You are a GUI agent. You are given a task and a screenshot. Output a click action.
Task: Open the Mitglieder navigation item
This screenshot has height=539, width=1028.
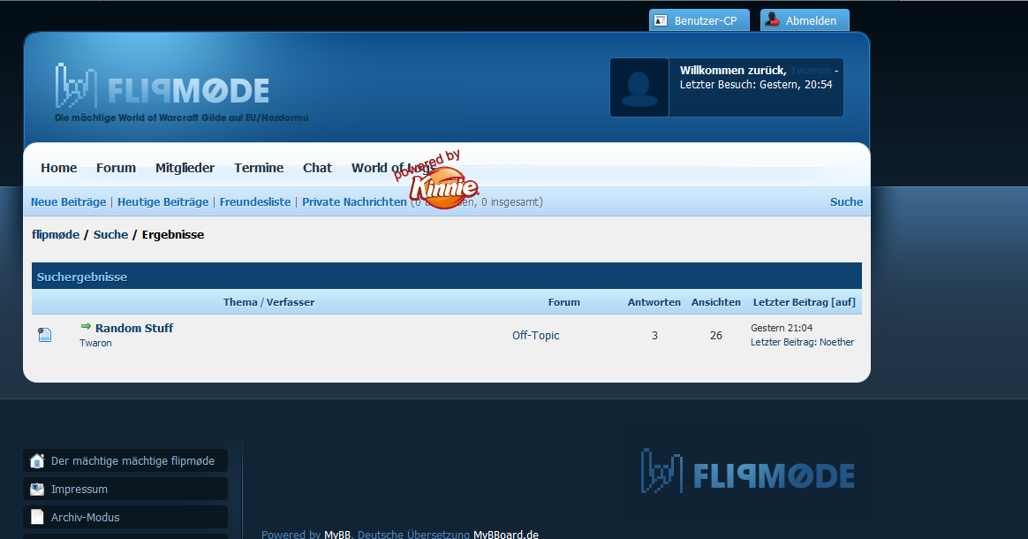point(185,168)
